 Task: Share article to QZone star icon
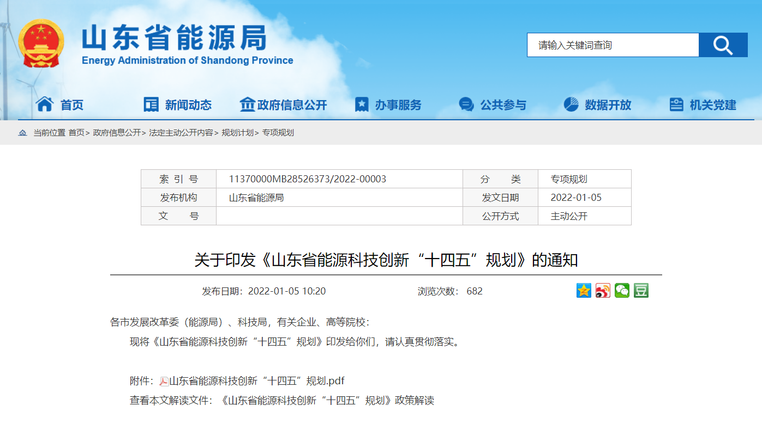(584, 291)
